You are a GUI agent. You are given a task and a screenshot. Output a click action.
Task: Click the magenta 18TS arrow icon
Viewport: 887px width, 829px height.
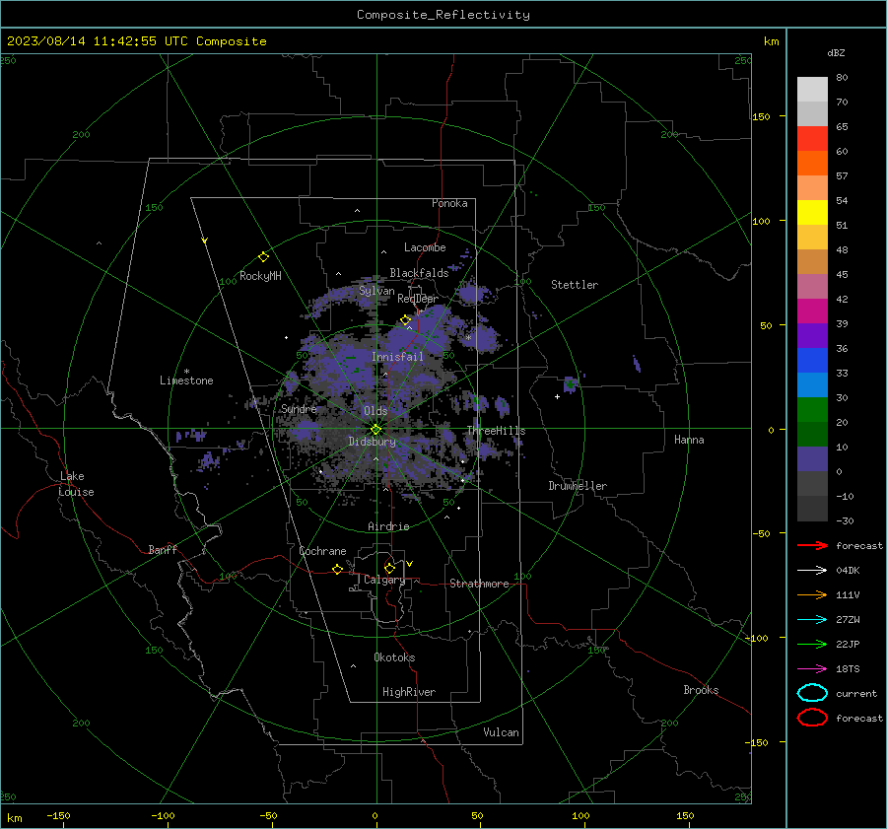point(812,669)
